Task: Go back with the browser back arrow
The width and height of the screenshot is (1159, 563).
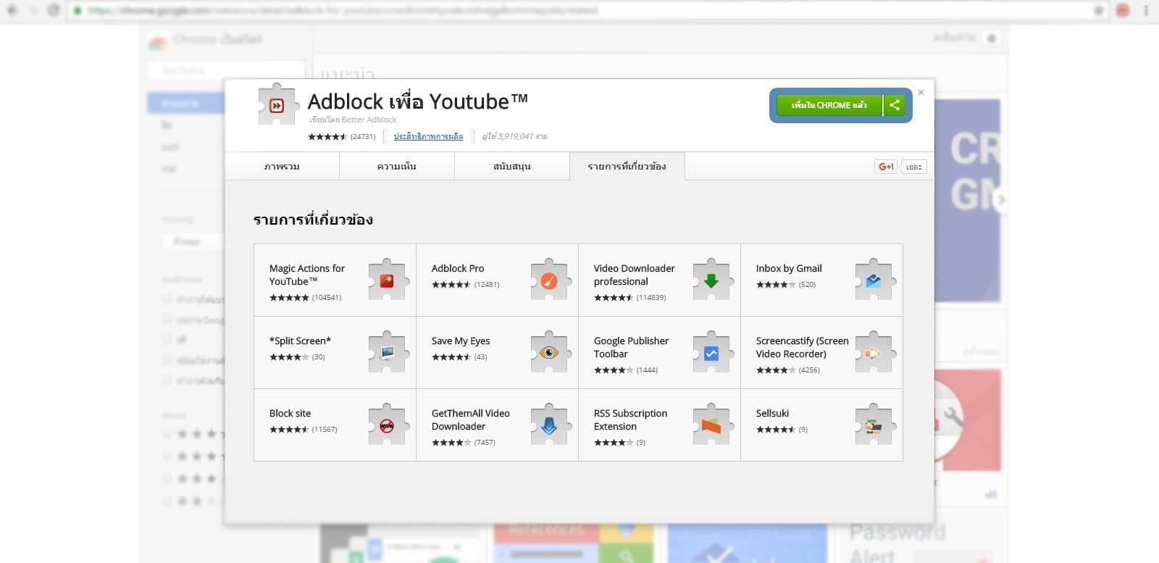Action: [12, 10]
